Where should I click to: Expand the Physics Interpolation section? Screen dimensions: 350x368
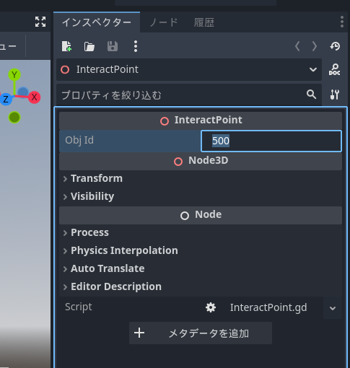click(x=201, y=250)
